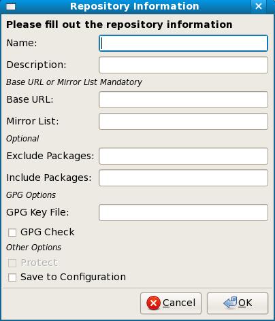275x321 pixels.
Task: Enable the GPG Check checkbox
Action: pos(12,233)
